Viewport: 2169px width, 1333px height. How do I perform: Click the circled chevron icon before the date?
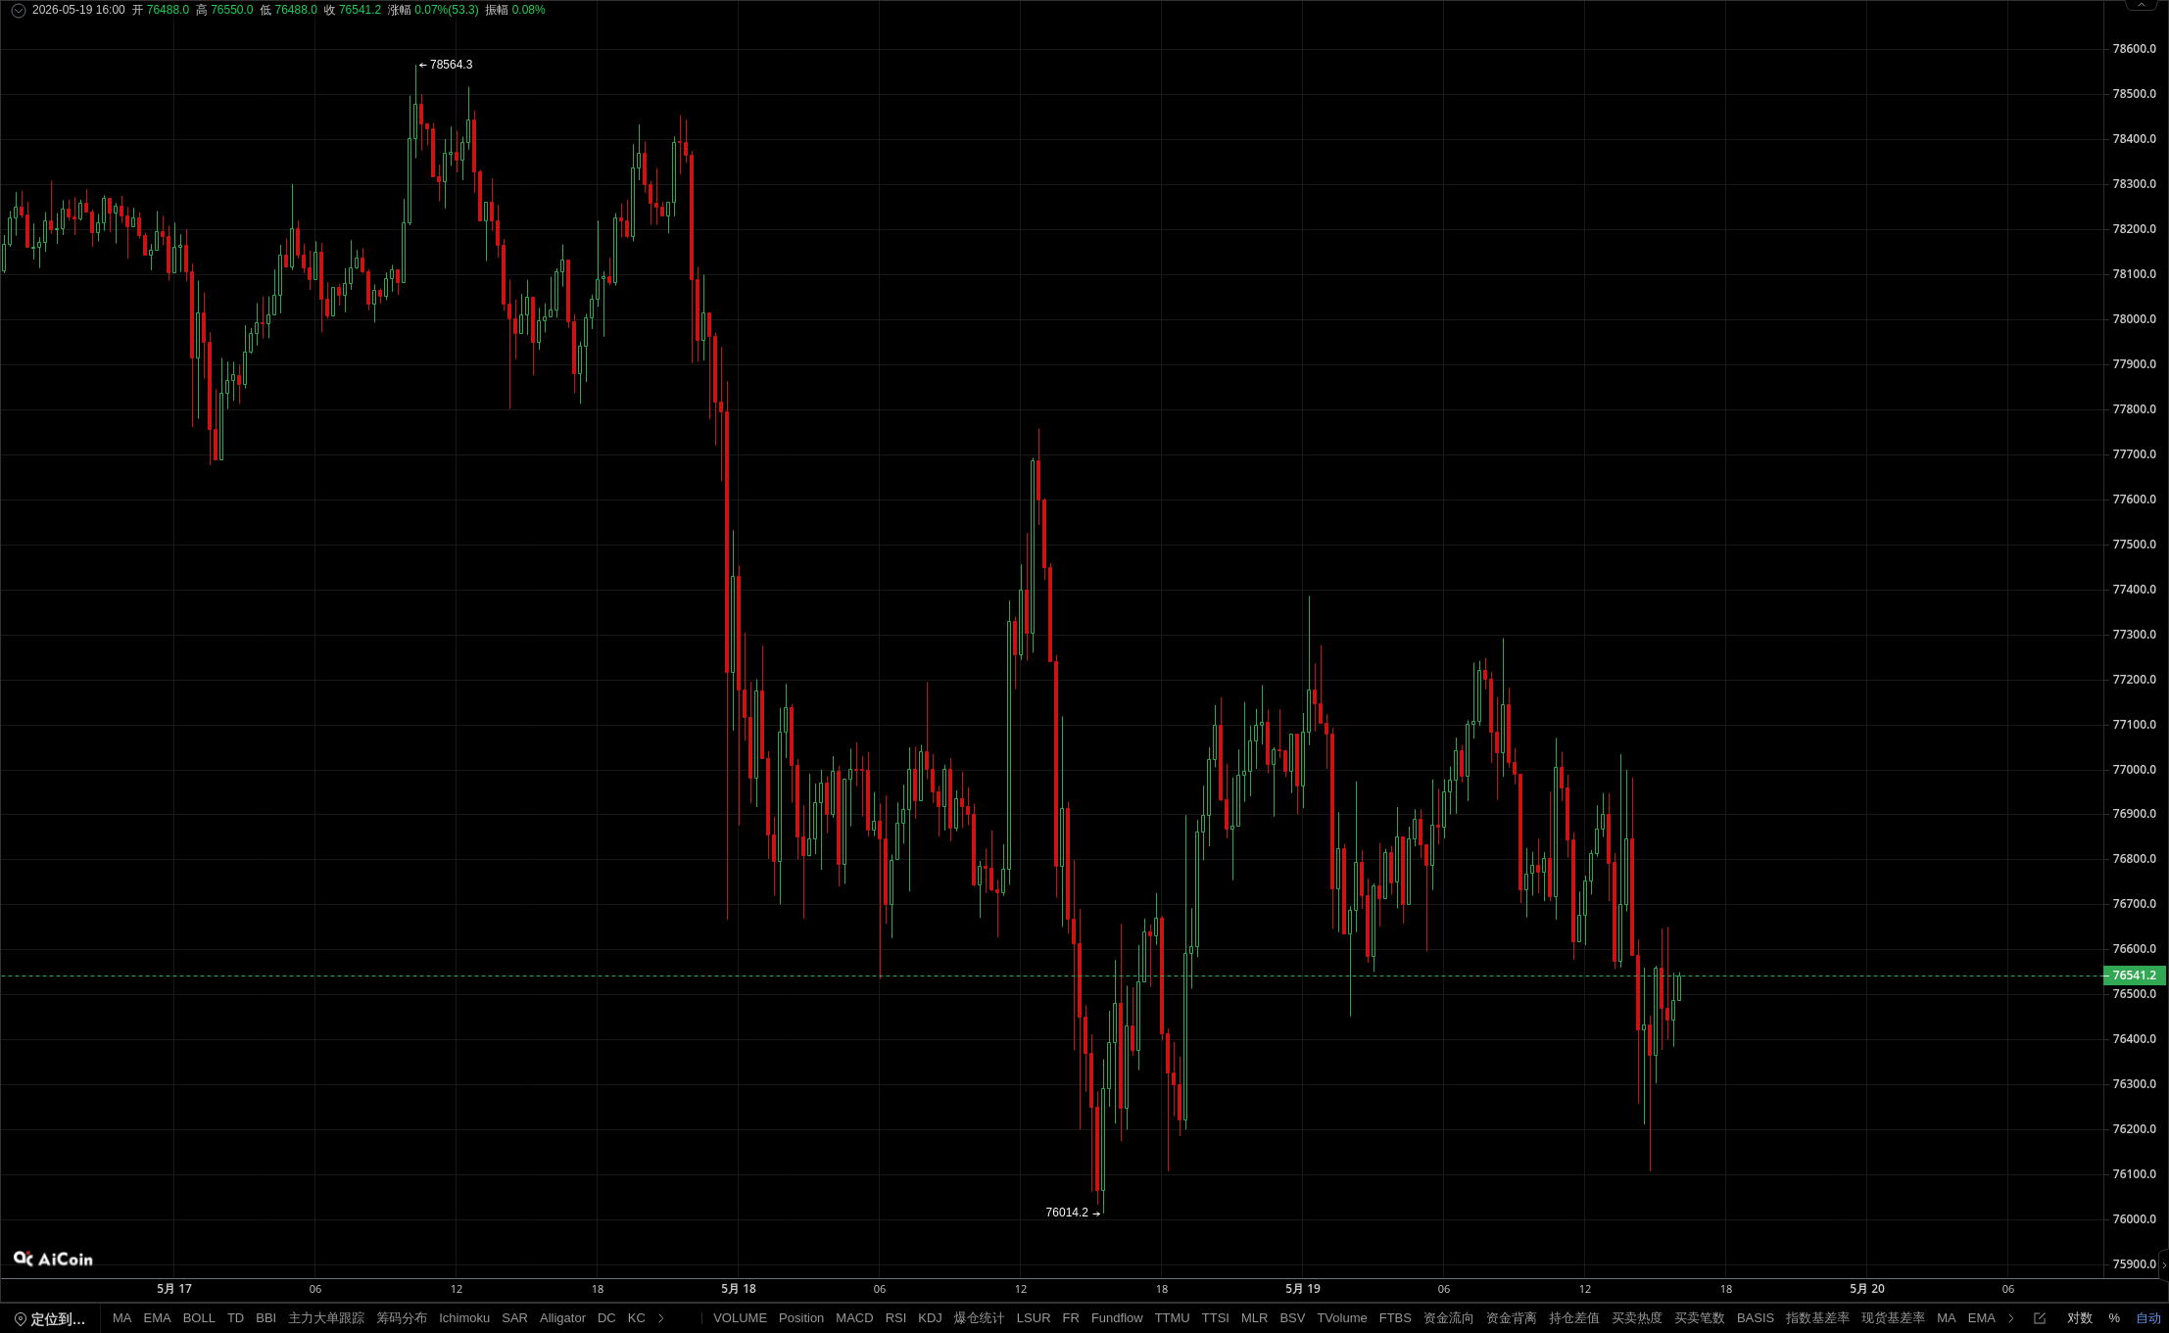tap(18, 10)
